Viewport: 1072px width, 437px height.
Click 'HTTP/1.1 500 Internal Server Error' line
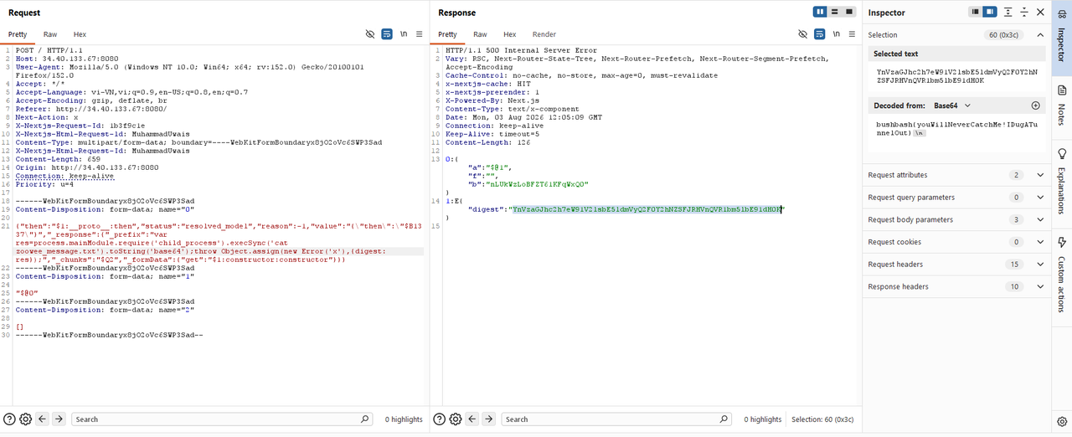521,50
